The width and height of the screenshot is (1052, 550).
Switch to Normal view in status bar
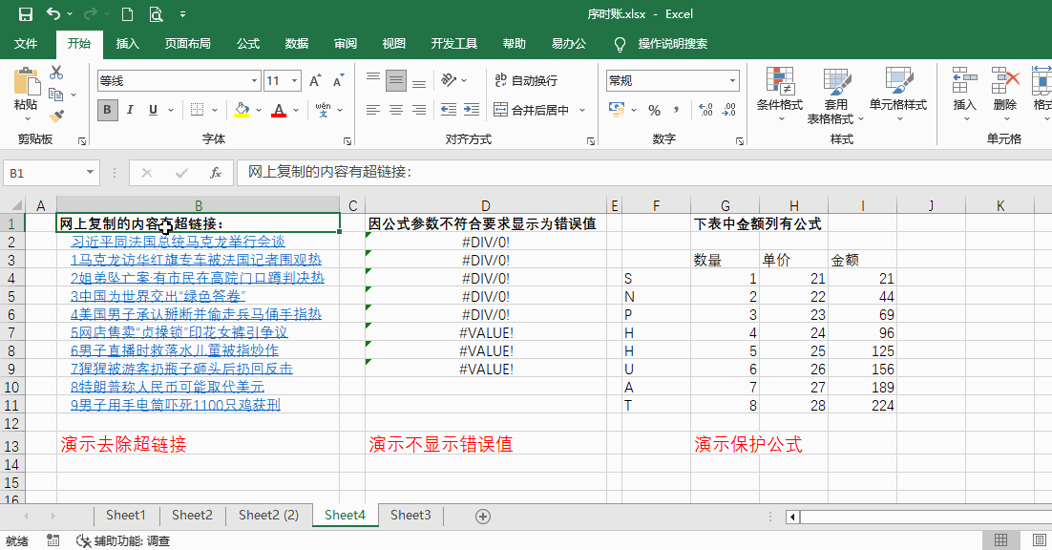point(1001,539)
